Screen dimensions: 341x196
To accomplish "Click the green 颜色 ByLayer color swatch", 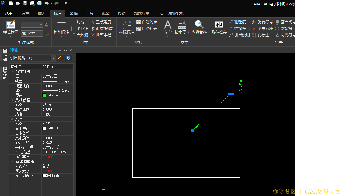I will [44, 95].
